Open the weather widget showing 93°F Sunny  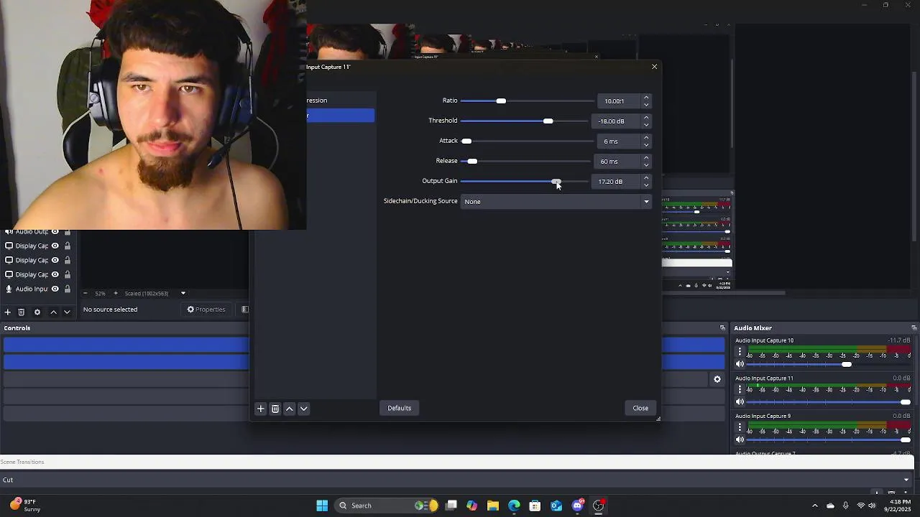click(x=25, y=506)
